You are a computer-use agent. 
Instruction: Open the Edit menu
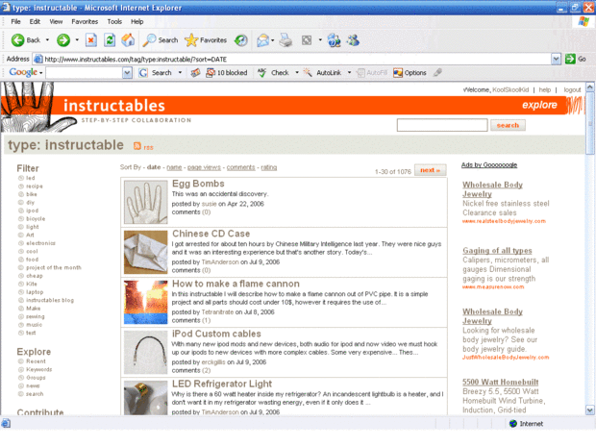(x=35, y=22)
